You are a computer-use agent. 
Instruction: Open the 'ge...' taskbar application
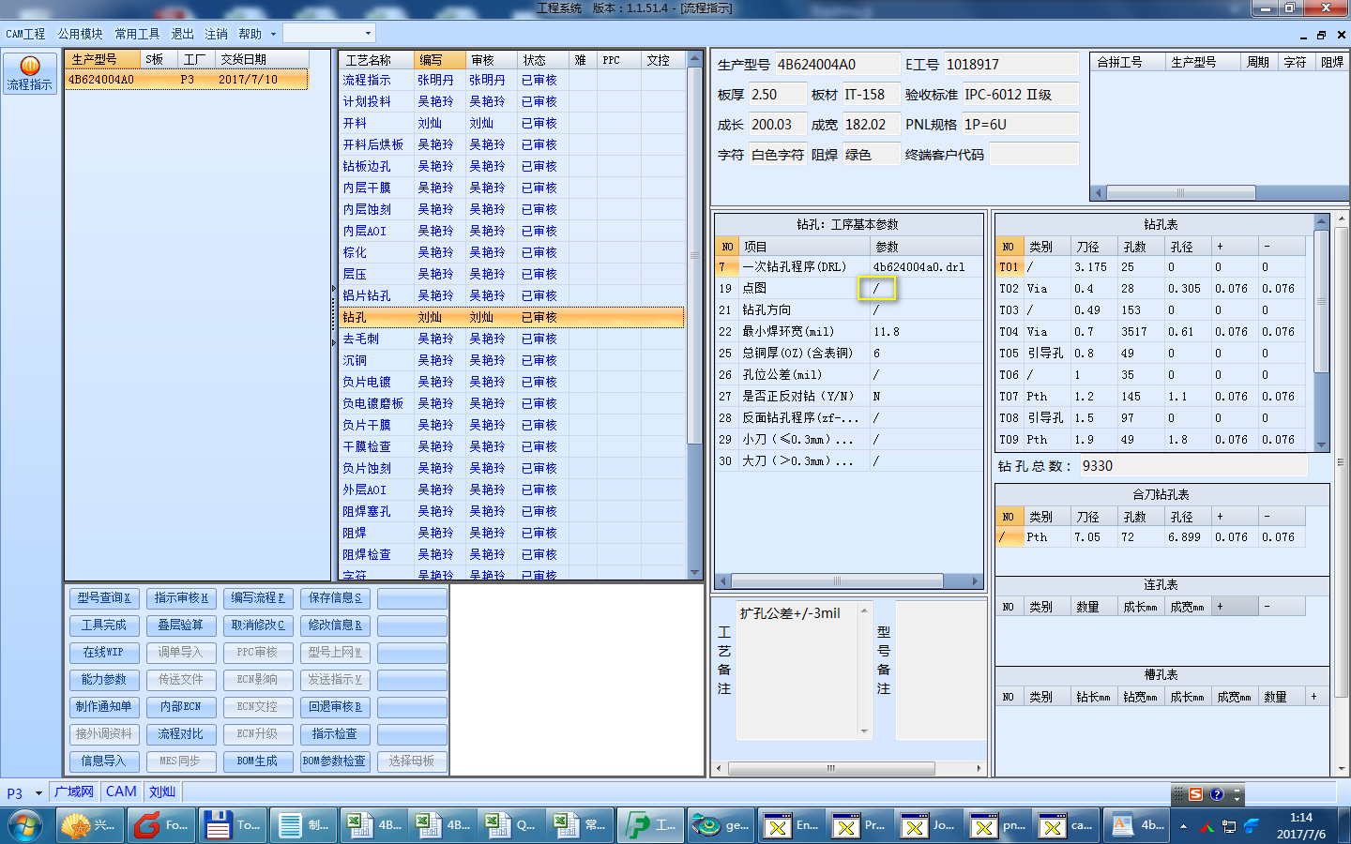721,825
